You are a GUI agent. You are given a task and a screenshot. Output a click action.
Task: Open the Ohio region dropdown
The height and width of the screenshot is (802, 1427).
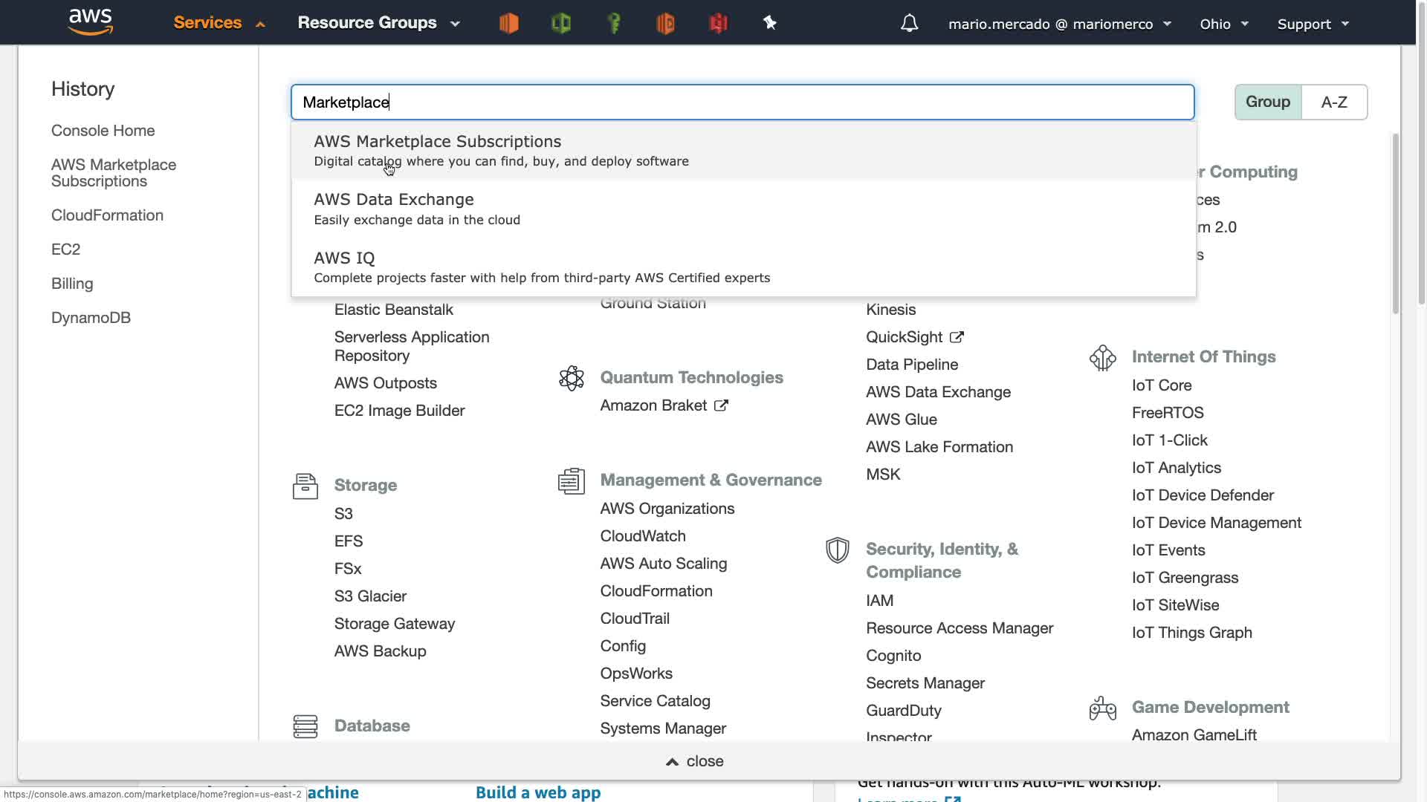[x=1223, y=24]
